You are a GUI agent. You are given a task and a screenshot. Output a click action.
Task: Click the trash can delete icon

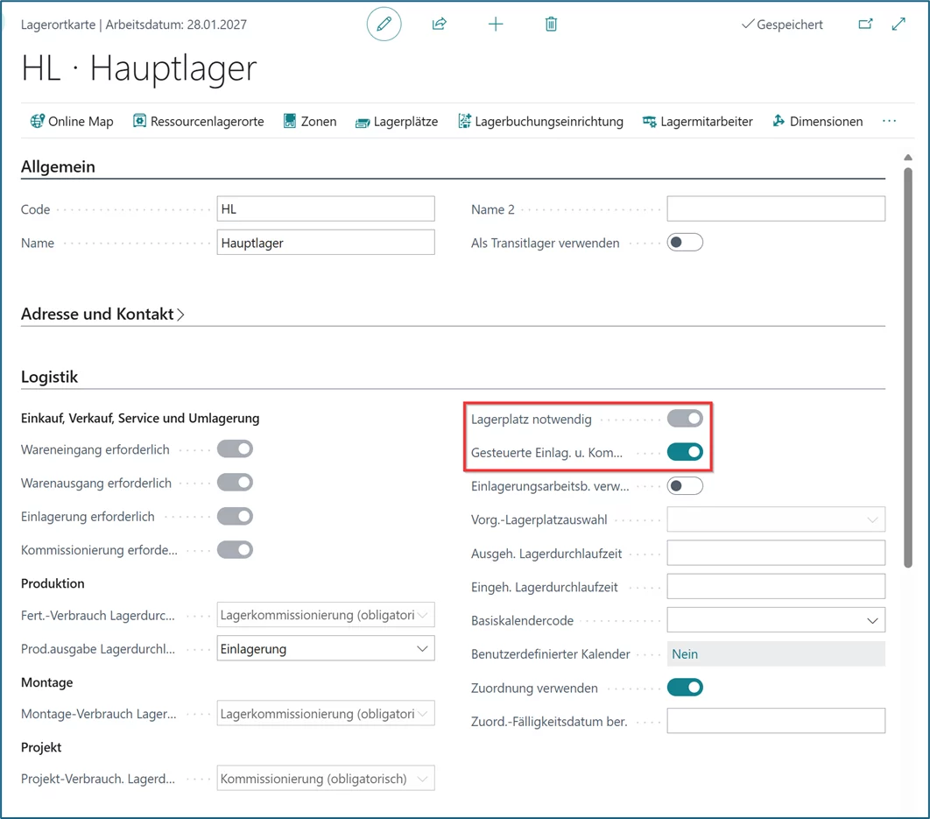point(551,25)
